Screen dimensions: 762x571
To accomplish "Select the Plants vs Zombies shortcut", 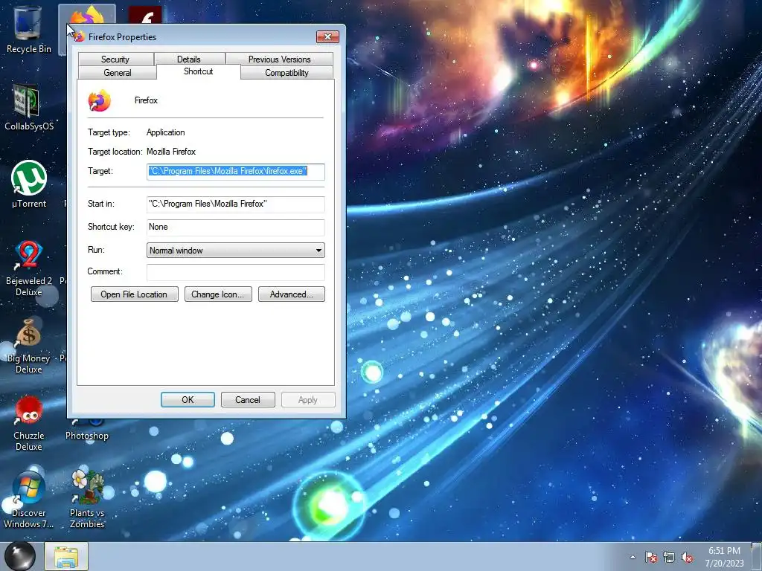I will point(87,500).
